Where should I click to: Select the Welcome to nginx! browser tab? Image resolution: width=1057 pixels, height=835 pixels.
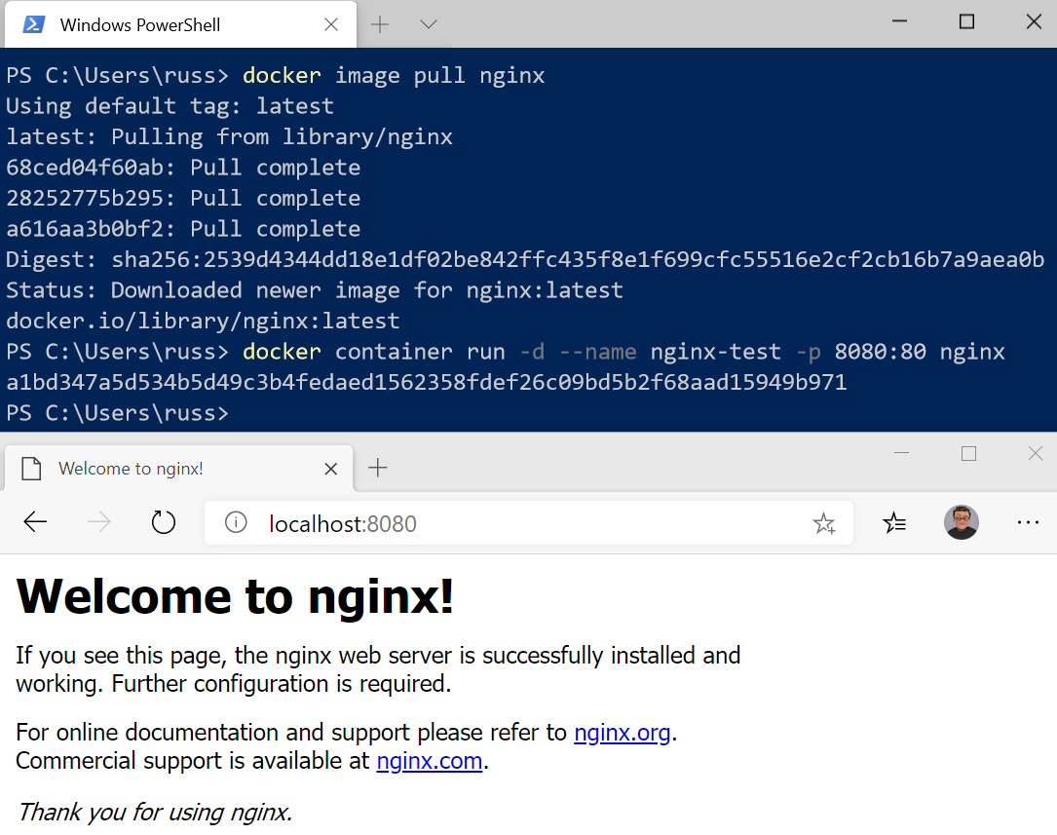pos(178,469)
